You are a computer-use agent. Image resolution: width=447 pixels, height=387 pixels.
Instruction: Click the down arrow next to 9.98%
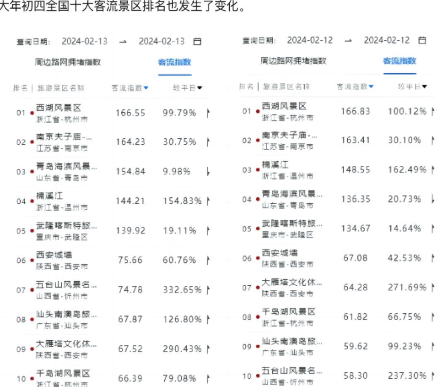point(208,172)
